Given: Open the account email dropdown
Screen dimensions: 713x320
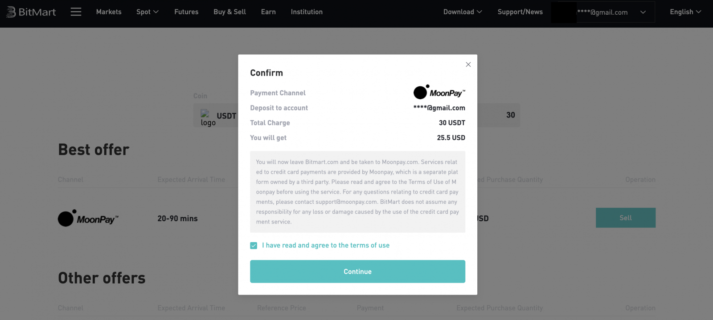Looking at the screenshot, I should click(615, 12).
